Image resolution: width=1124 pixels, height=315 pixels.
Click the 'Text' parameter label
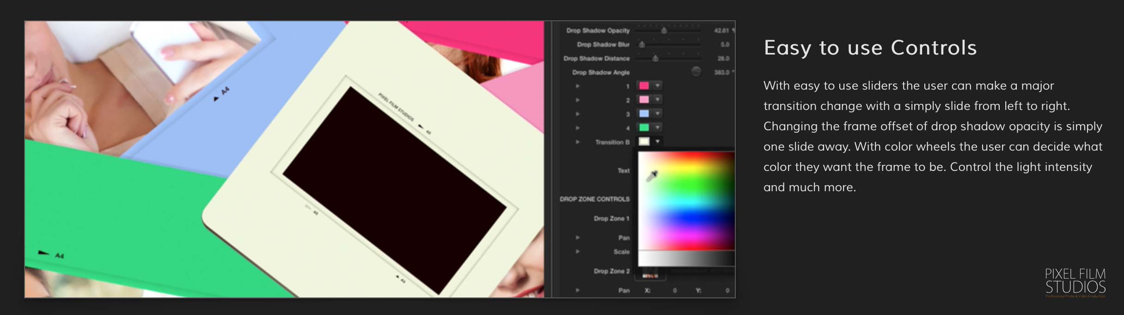pyautogui.click(x=623, y=170)
